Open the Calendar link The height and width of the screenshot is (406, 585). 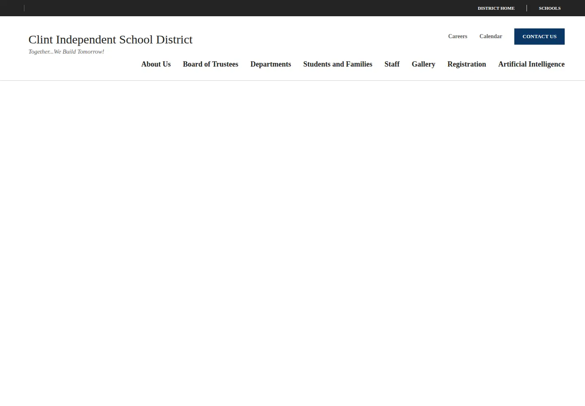(x=491, y=36)
